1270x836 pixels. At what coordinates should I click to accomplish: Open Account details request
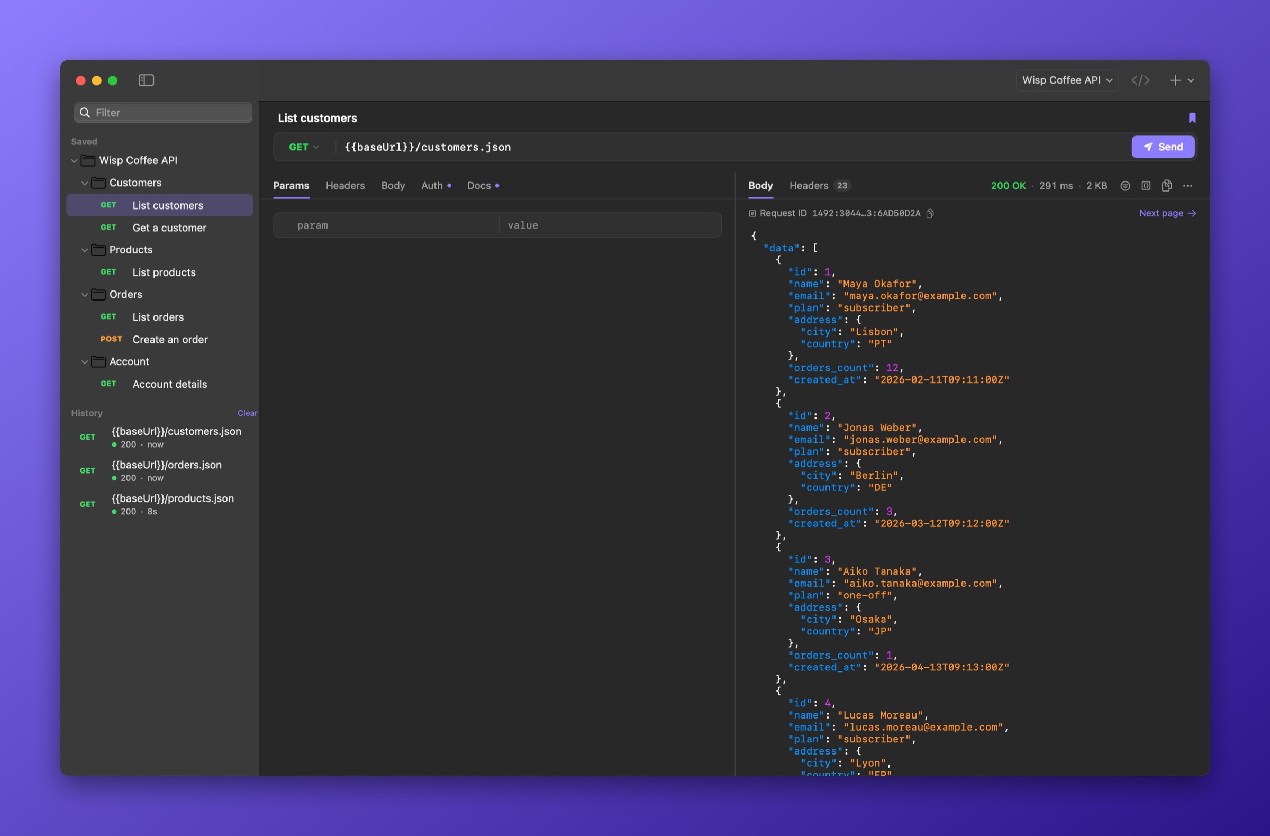[x=160, y=384]
